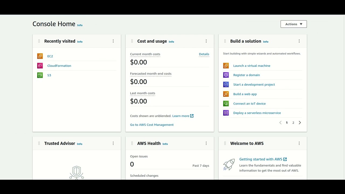The image size is (345, 194).
Task: Open the Actions dropdown
Action: 294,24
